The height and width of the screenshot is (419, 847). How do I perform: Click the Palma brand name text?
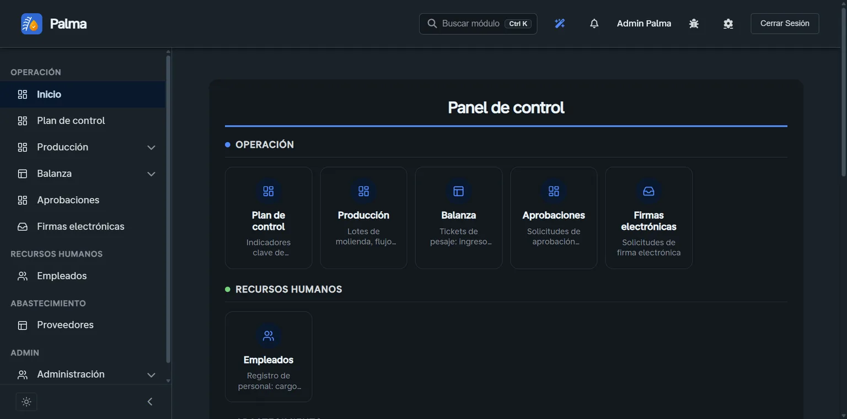tap(68, 24)
